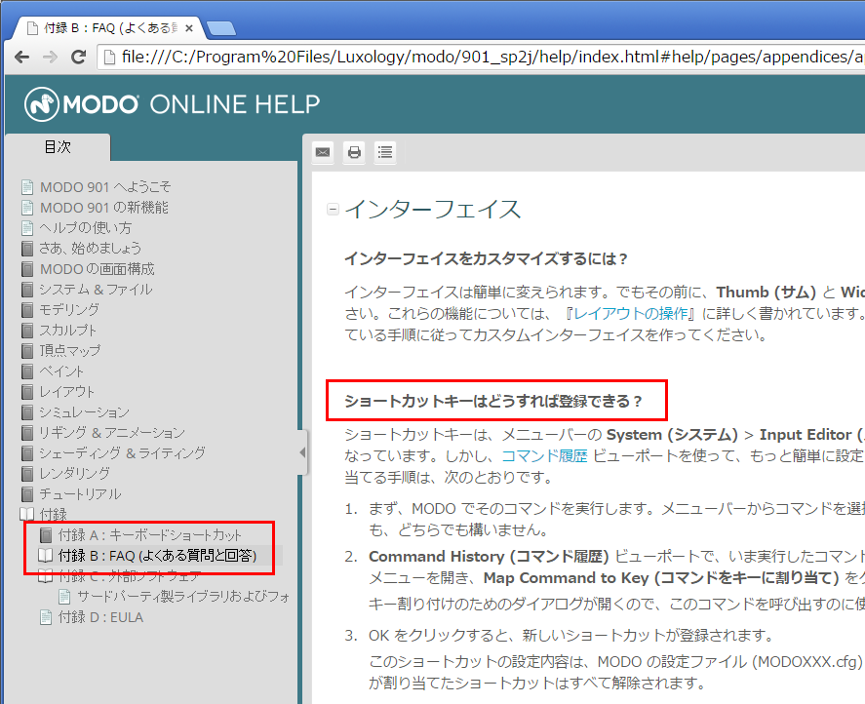
Task: Click the book icon of ペイント
Action: tap(27, 371)
